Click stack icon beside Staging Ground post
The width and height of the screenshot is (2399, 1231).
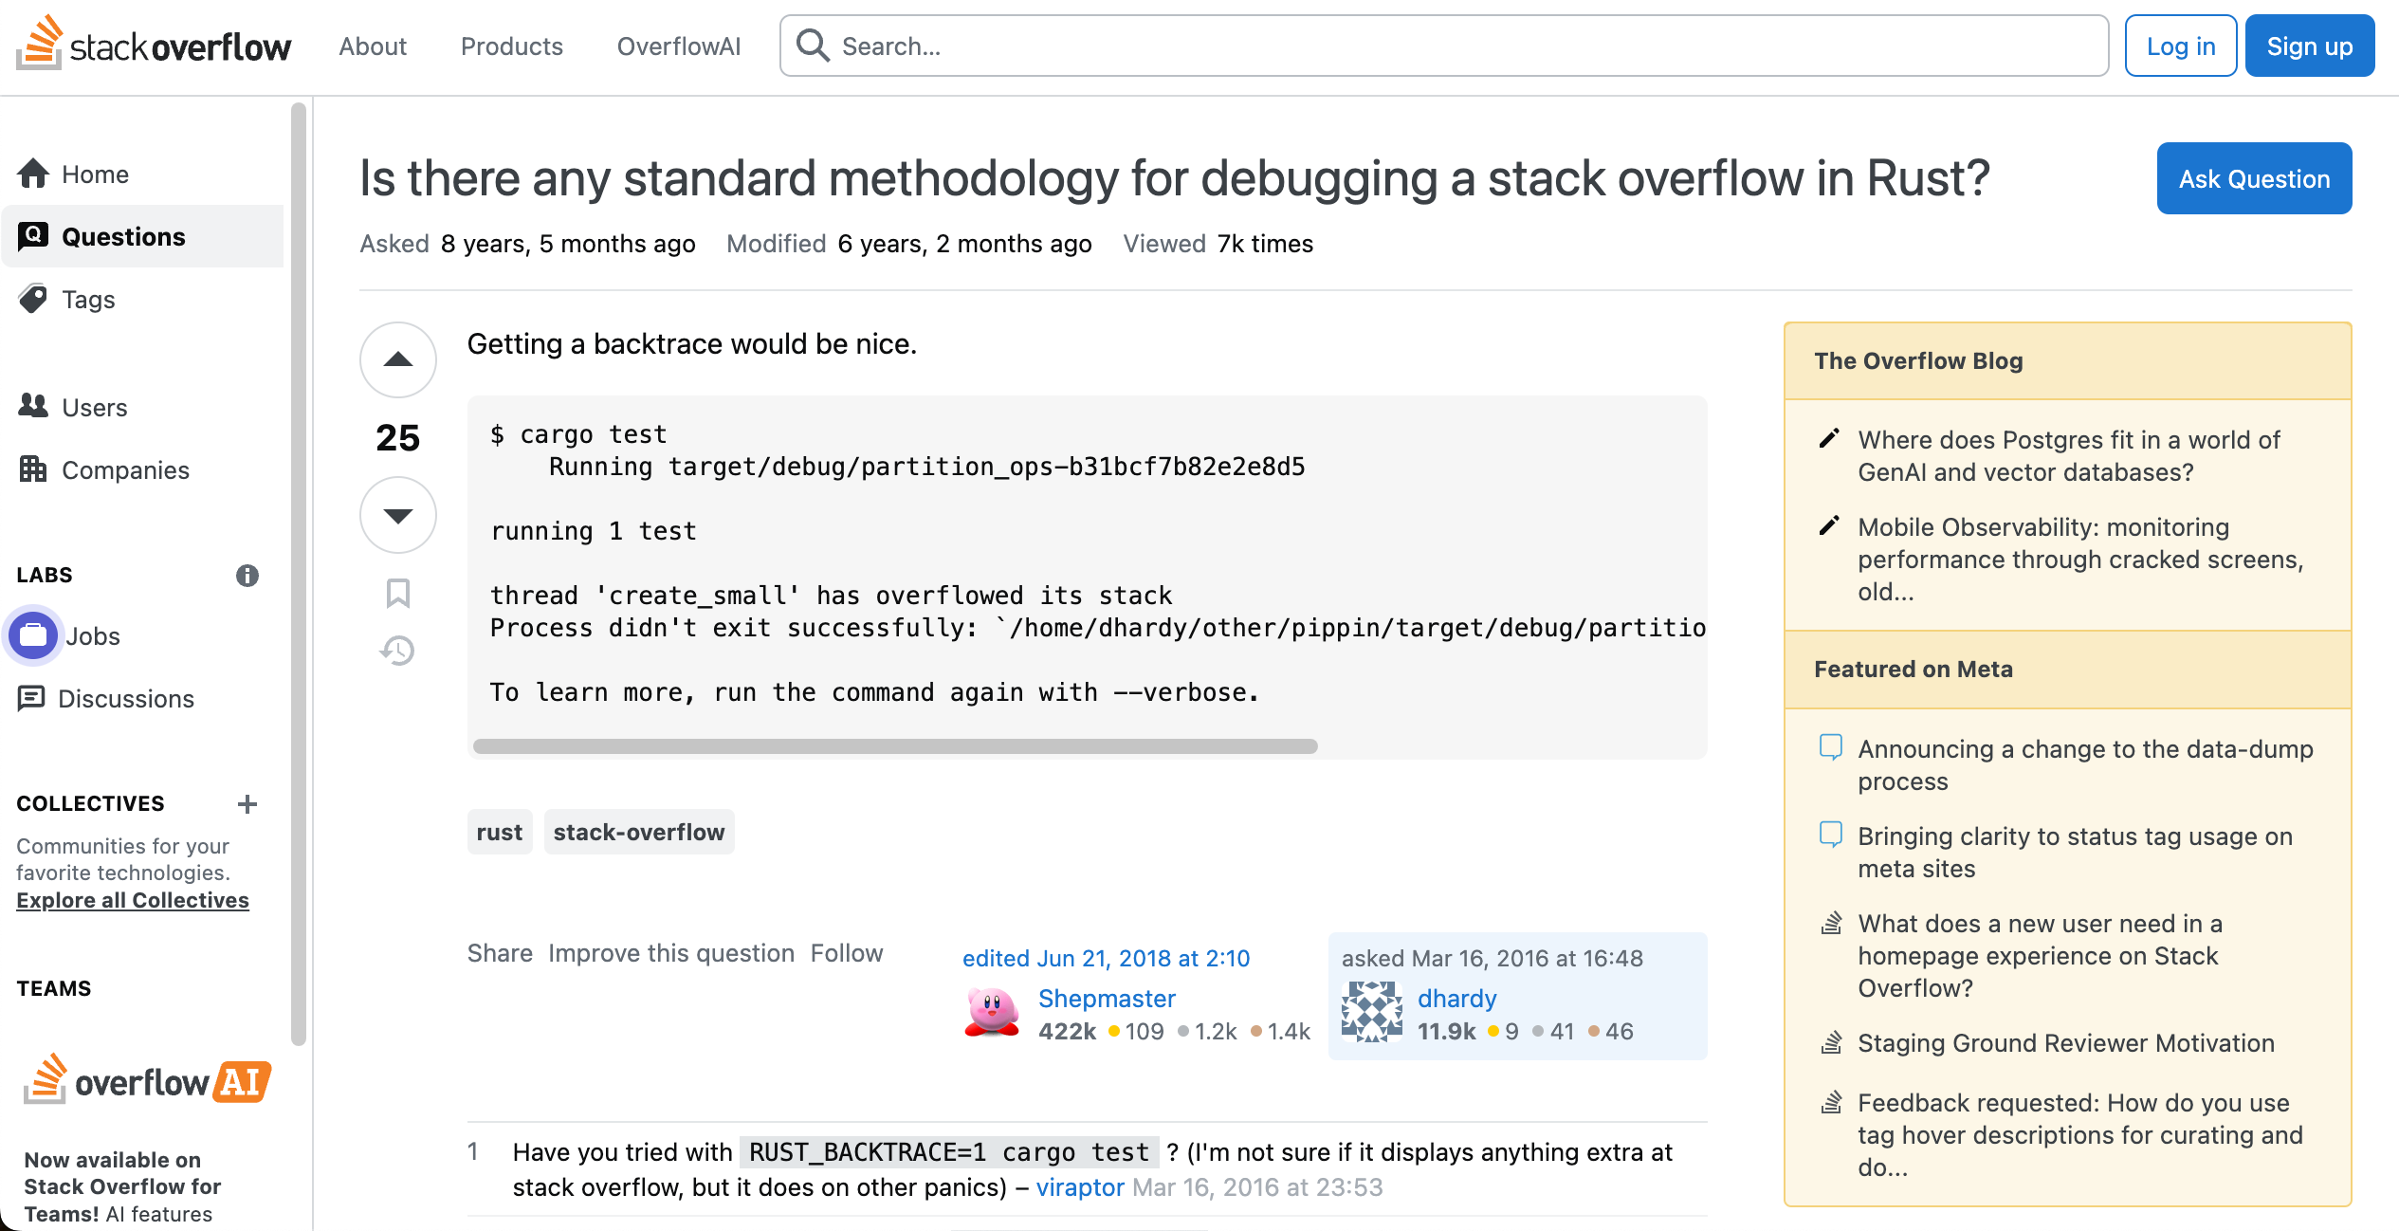(x=1831, y=1042)
